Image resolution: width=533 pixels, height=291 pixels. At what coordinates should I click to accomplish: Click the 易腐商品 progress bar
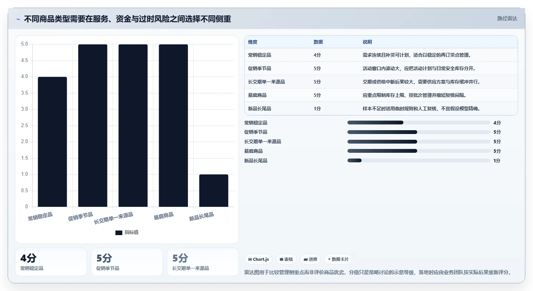[419, 151]
